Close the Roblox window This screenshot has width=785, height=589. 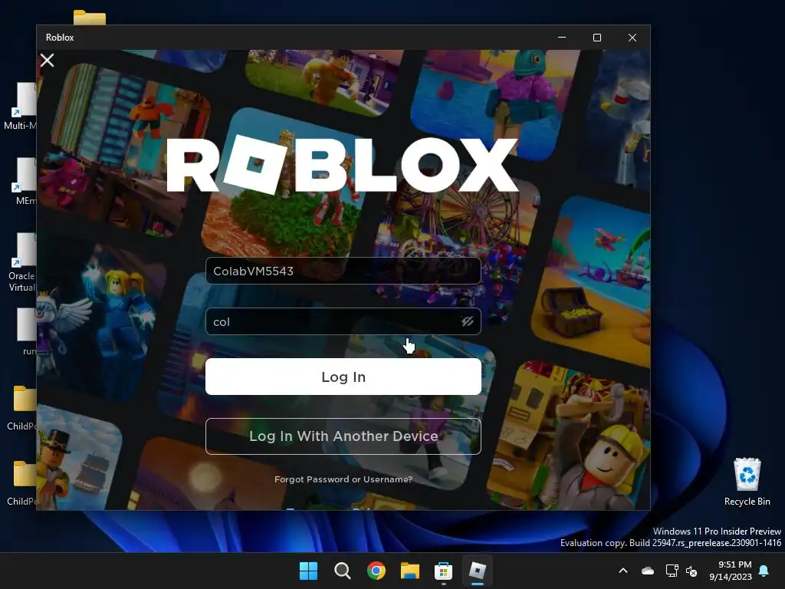tap(632, 38)
